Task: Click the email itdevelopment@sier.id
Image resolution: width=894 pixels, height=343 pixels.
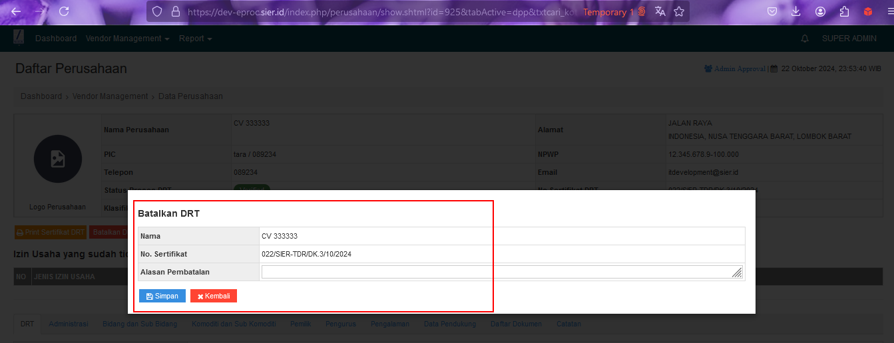Action: point(704,172)
